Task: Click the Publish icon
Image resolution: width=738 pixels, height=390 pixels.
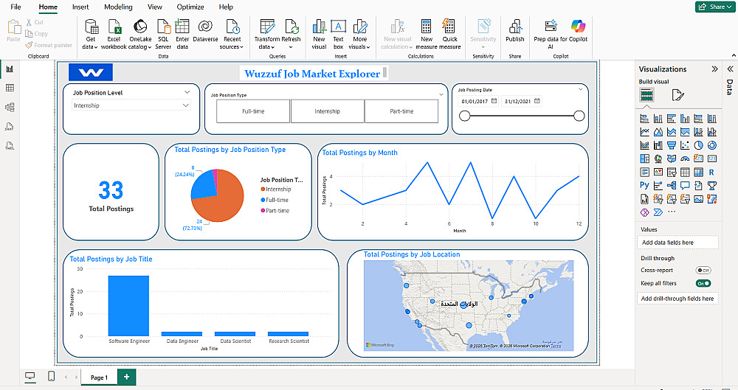Action: coord(515,27)
